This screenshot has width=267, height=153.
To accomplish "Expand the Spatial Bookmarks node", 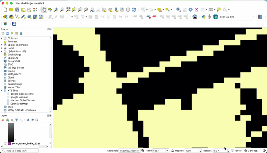I will pyautogui.click(x=2, y=45).
